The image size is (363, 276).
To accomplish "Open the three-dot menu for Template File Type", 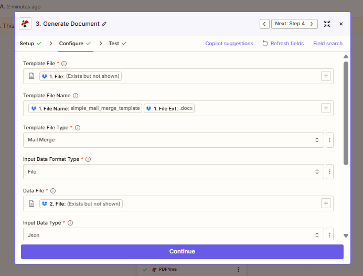I will tap(330, 140).
